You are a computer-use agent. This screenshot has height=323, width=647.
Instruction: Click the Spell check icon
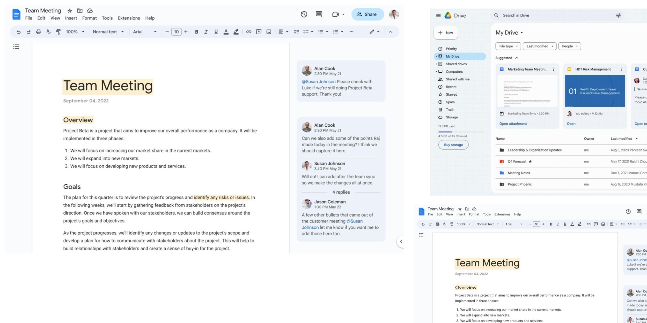pos(48,31)
